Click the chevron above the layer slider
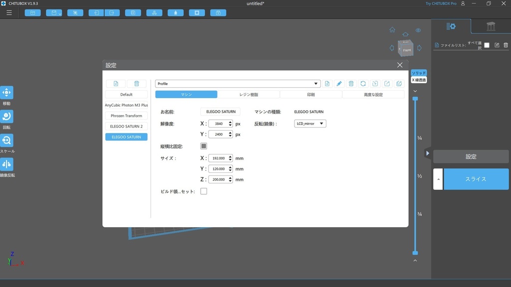Image resolution: width=511 pixels, height=287 pixels. click(x=415, y=91)
